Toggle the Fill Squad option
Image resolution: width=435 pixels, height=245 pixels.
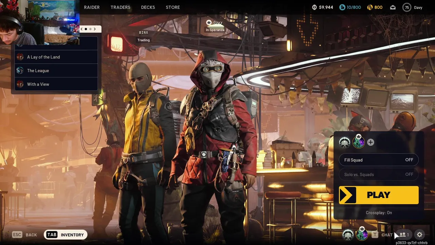click(x=379, y=160)
